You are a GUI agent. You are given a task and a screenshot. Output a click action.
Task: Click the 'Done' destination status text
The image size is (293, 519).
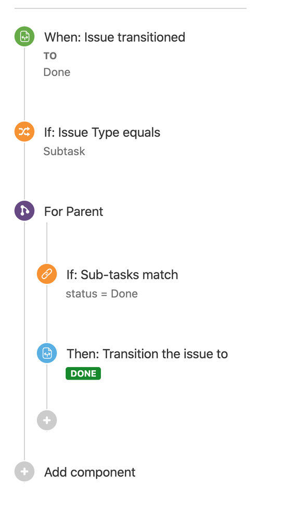[x=57, y=72]
